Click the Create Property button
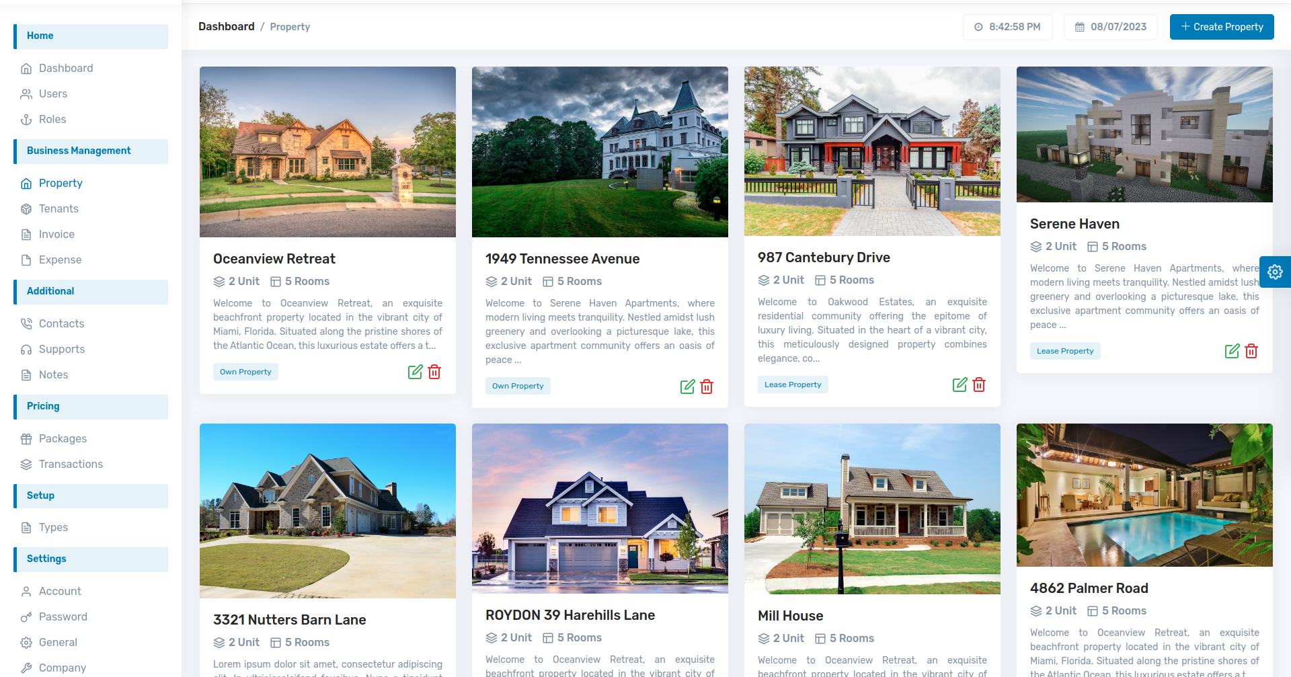1291x677 pixels. (1222, 27)
